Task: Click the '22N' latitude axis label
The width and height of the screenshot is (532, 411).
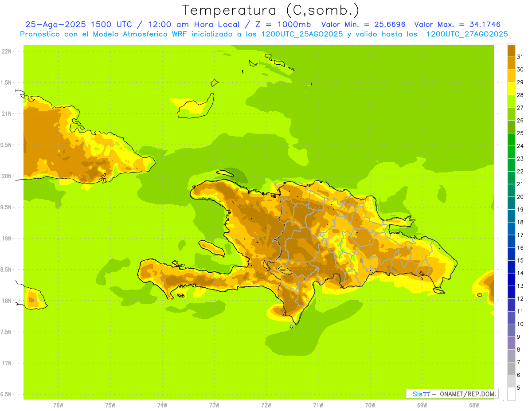Action: click(7, 51)
